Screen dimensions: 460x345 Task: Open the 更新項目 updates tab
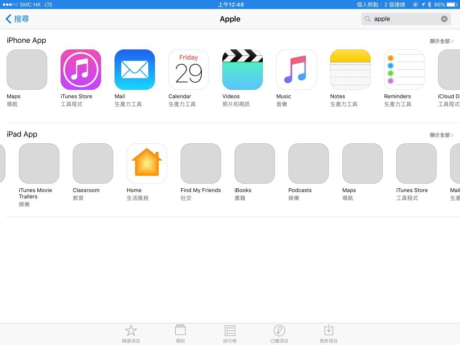click(328, 334)
